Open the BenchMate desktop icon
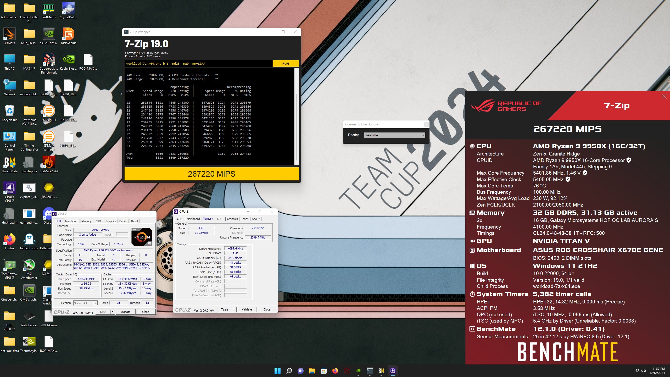670x377 pixels. click(x=10, y=165)
